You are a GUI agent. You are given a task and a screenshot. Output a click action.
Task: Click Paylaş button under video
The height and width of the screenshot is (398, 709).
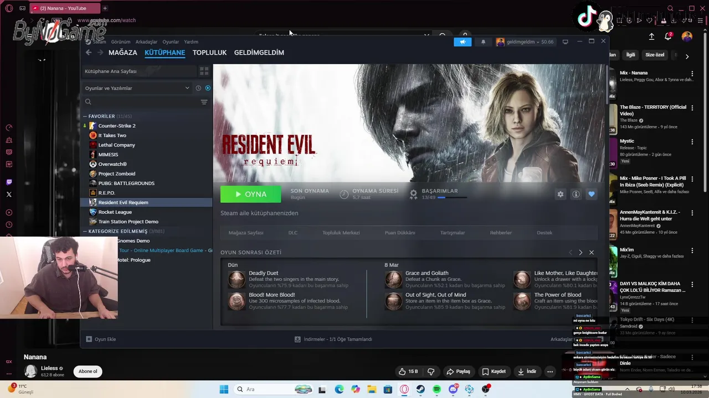pos(458,371)
